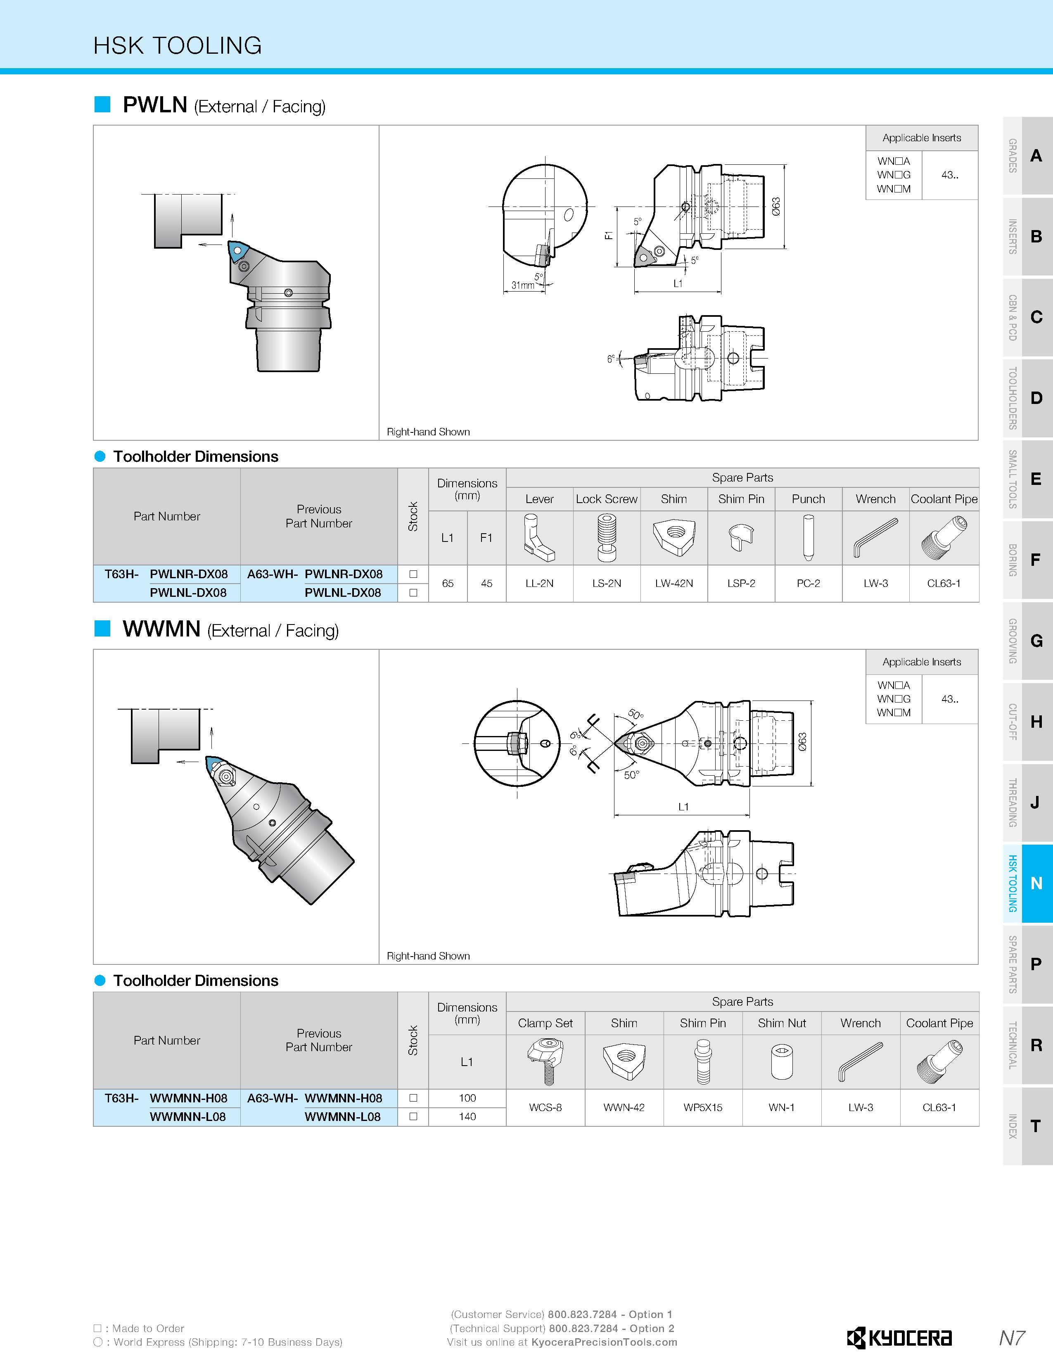The image size is (1053, 1363).
Task: Check stock box for WWMNN-L08
Action: click(413, 1116)
